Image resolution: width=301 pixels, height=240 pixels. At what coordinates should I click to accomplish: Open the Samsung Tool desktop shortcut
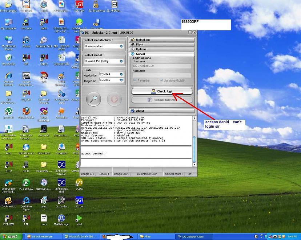(44, 40)
